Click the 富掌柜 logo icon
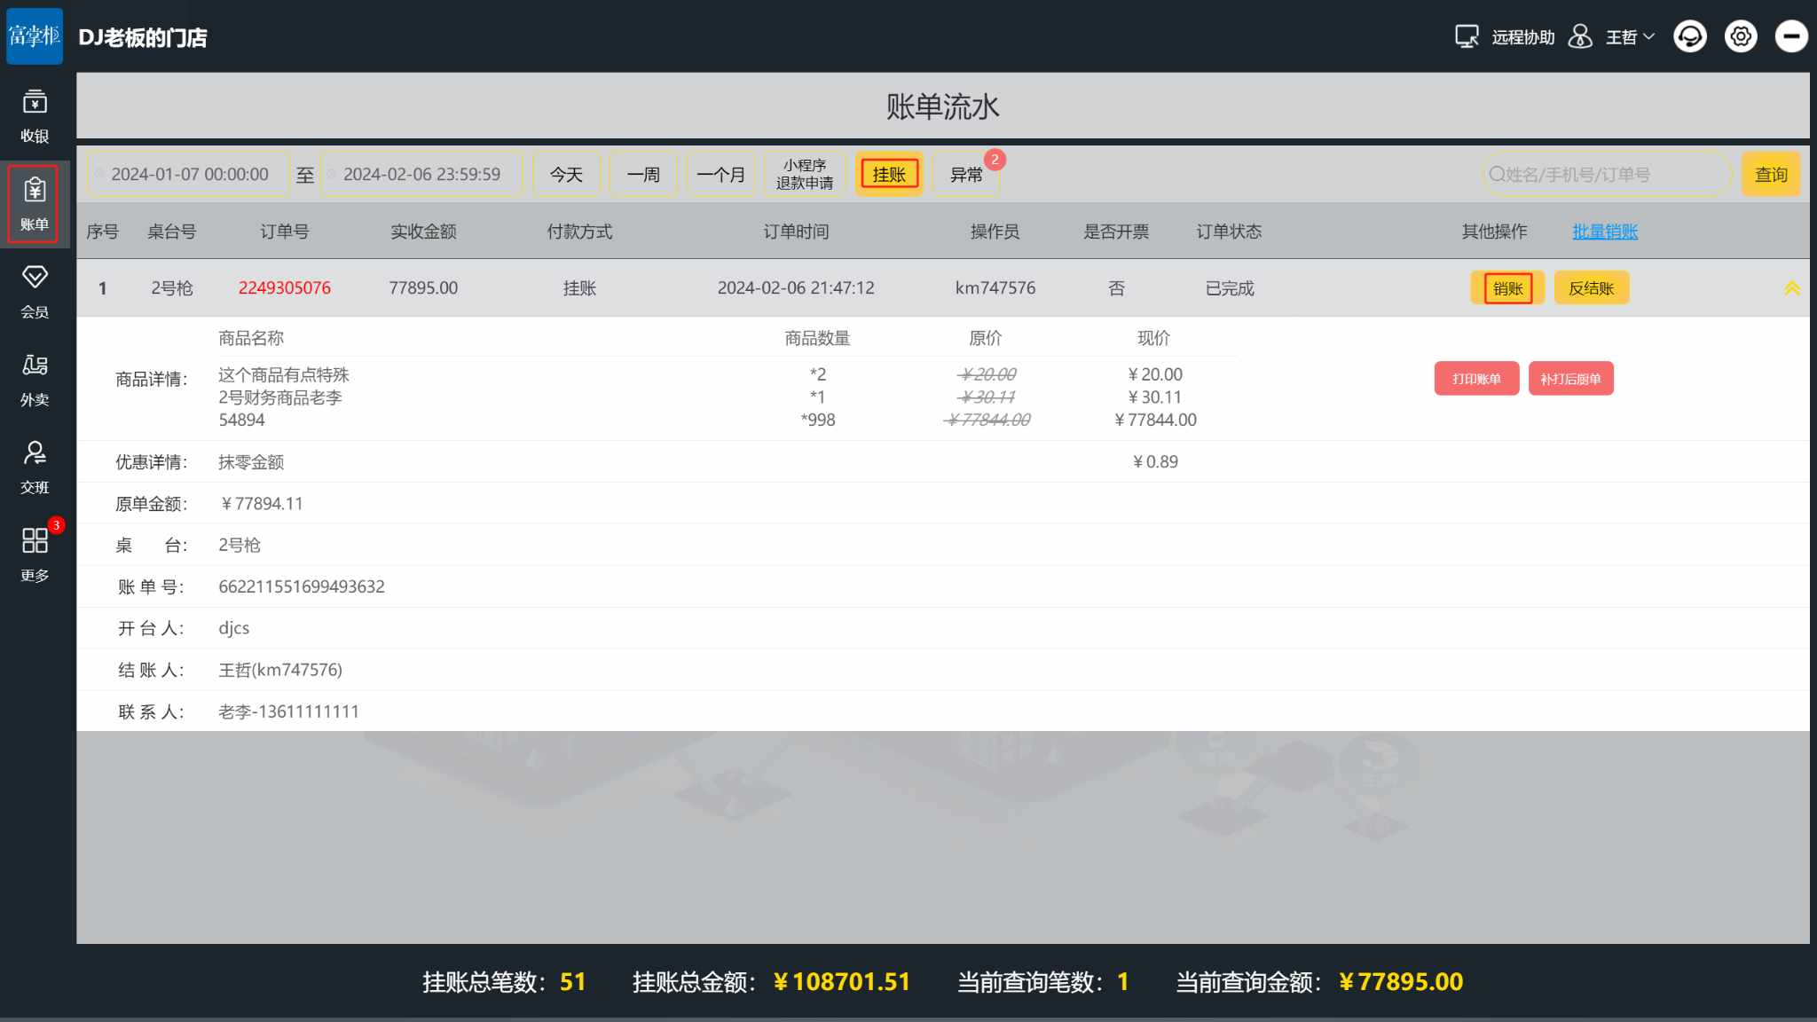The image size is (1817, 1022). (x=35, y=35)
